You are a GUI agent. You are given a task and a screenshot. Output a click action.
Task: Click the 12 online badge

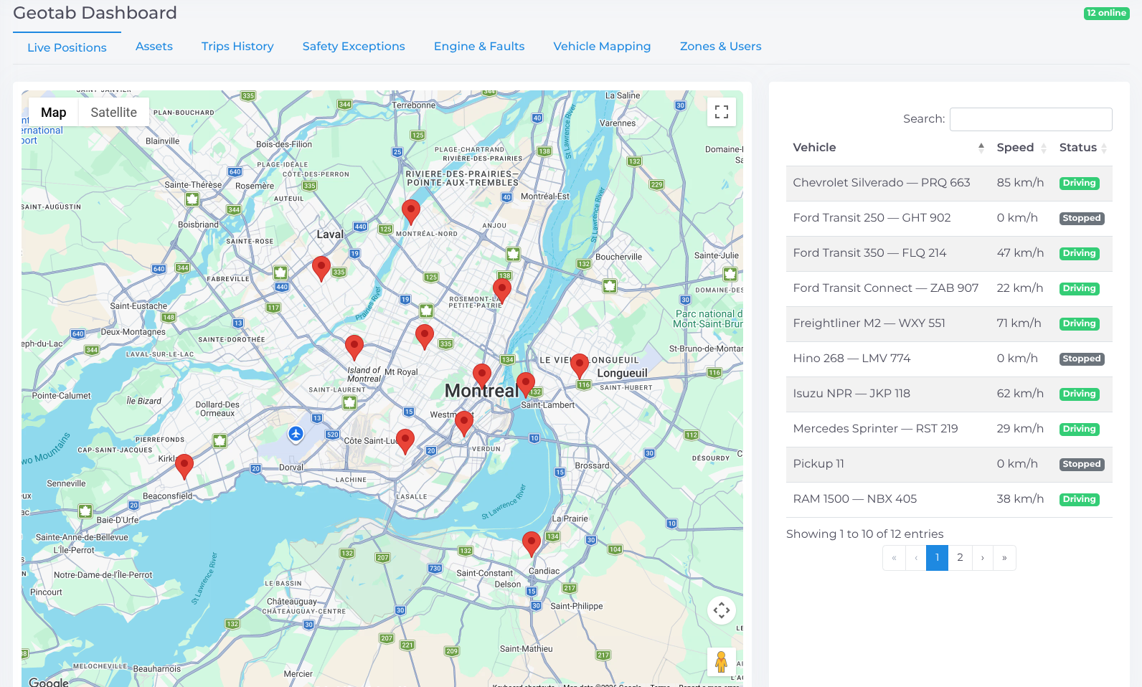[x=1106, y=13]
